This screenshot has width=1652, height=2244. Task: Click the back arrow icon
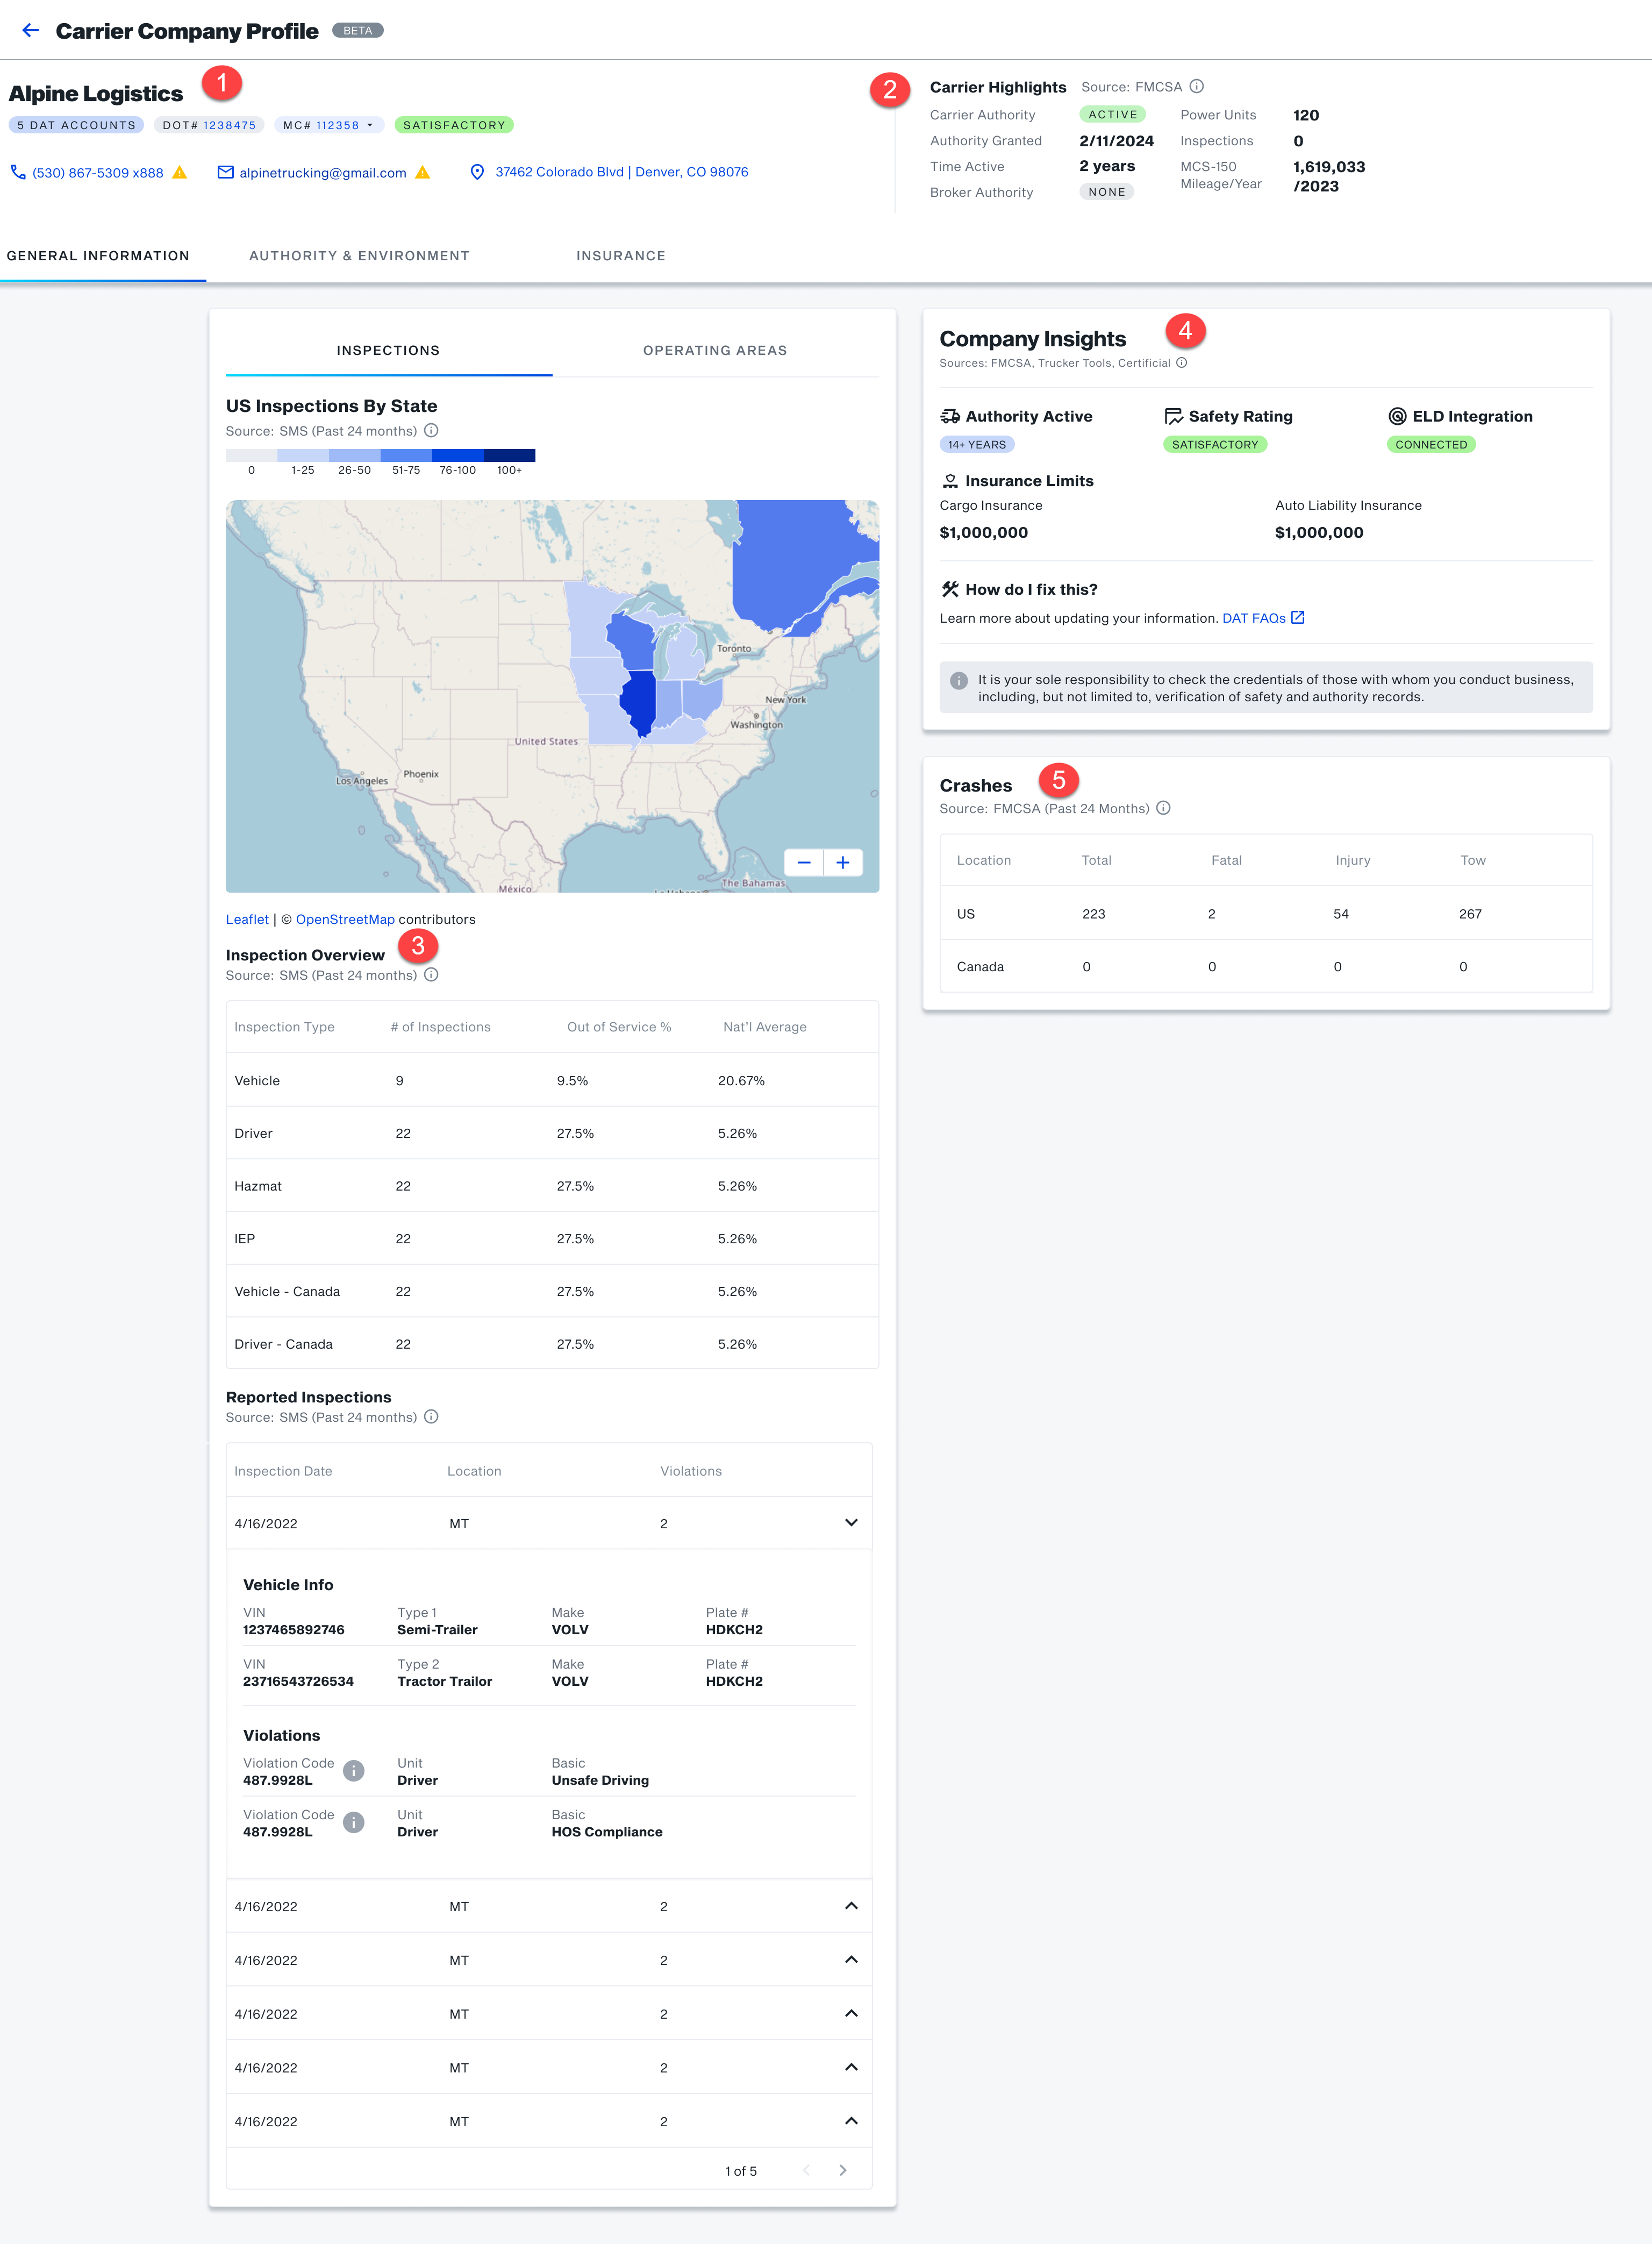click(x=30, y=30)
